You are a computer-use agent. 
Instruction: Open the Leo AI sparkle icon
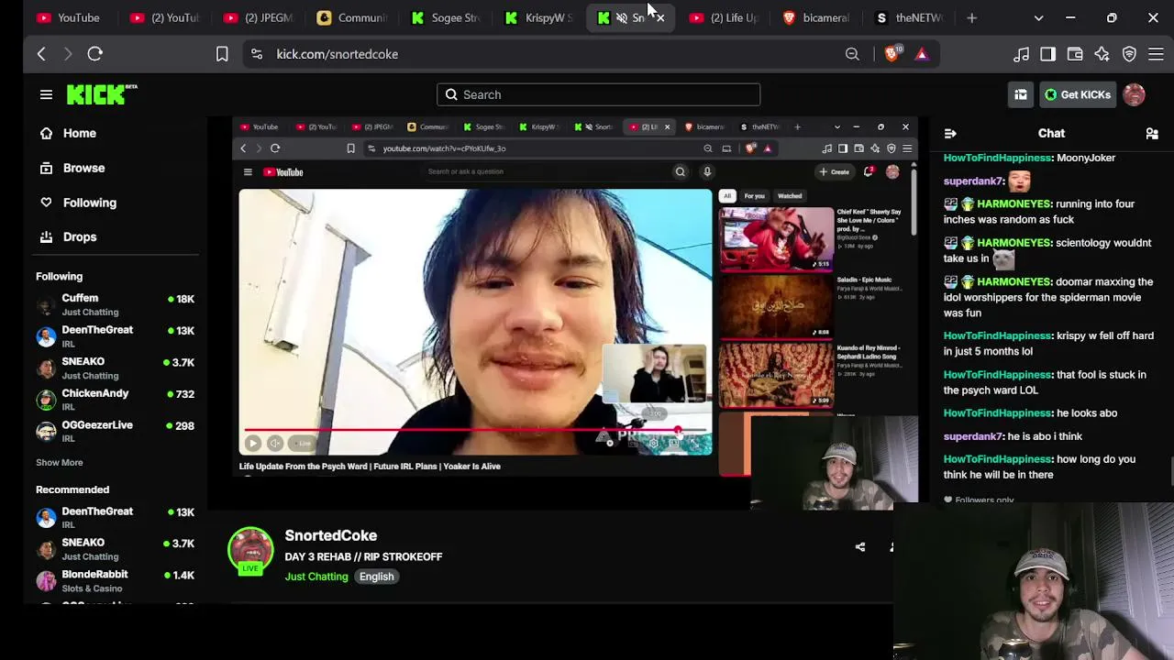pos(1102,54)
